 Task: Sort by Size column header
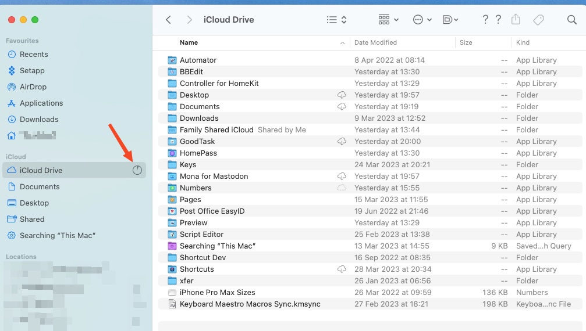click(x=466, y=42)
